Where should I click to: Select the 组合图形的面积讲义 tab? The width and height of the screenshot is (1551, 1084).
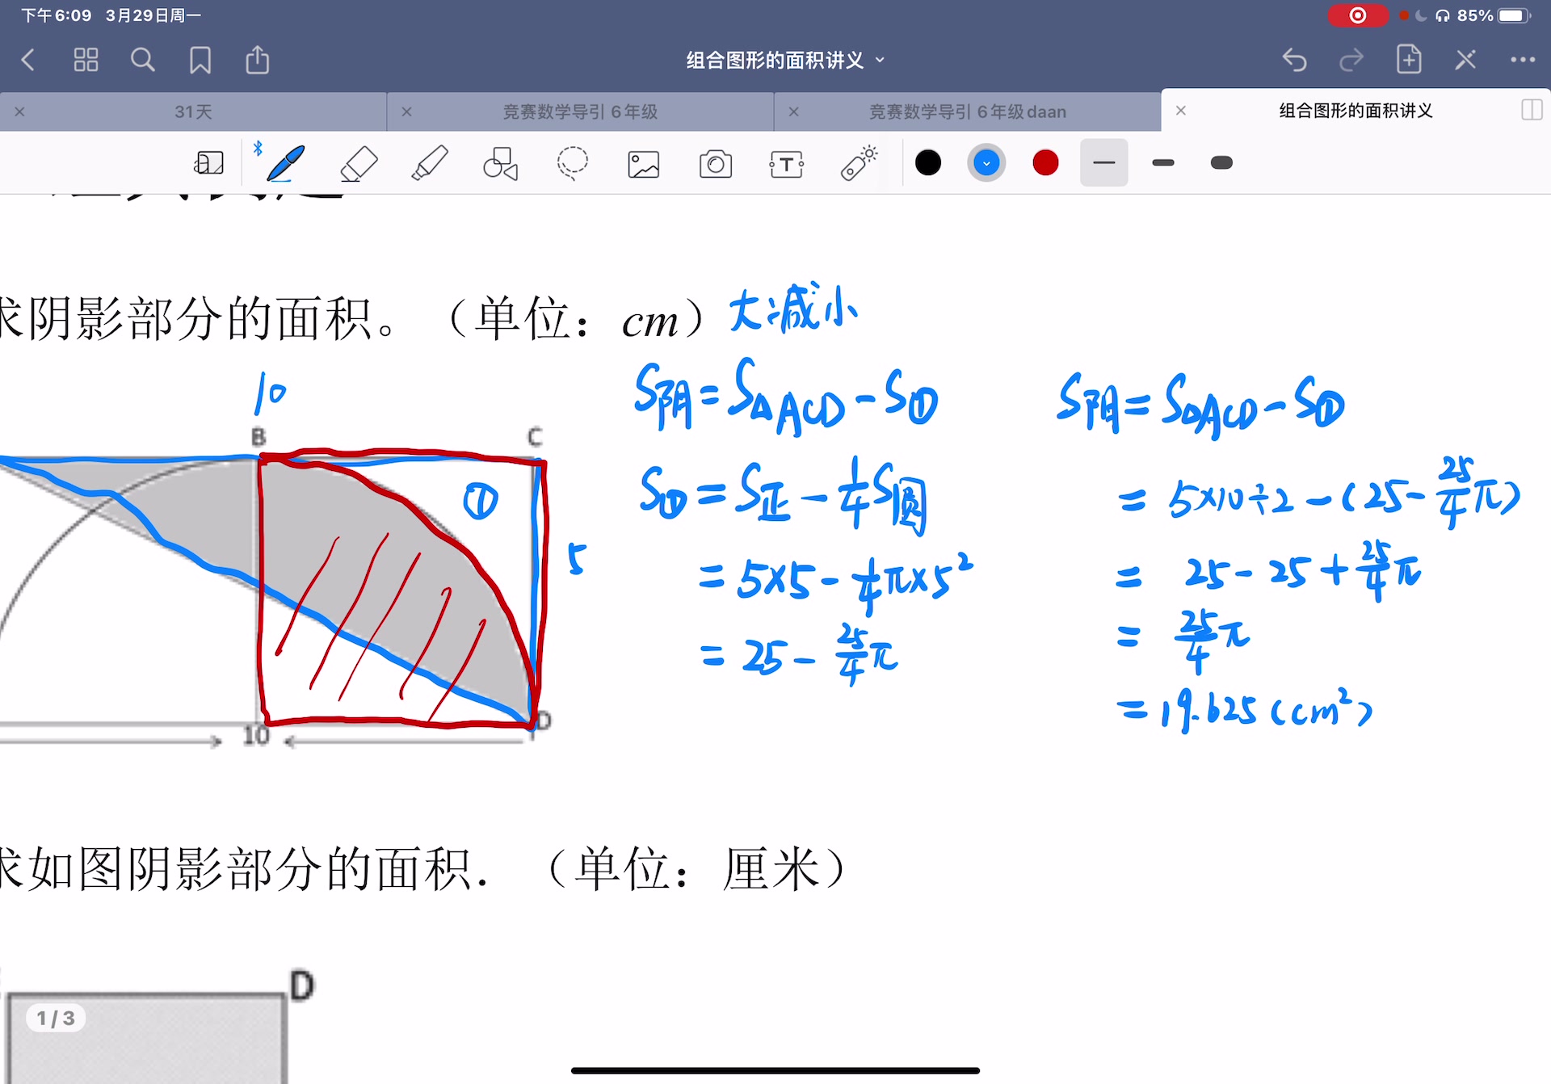pyautogui.click(x=1356, y=111)
